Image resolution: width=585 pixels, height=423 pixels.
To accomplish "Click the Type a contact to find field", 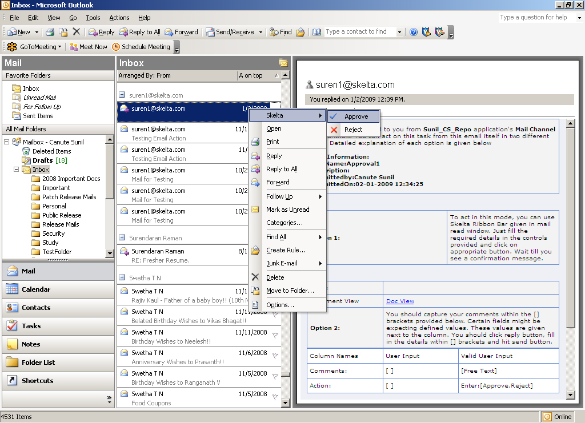I will click(359, 32).
